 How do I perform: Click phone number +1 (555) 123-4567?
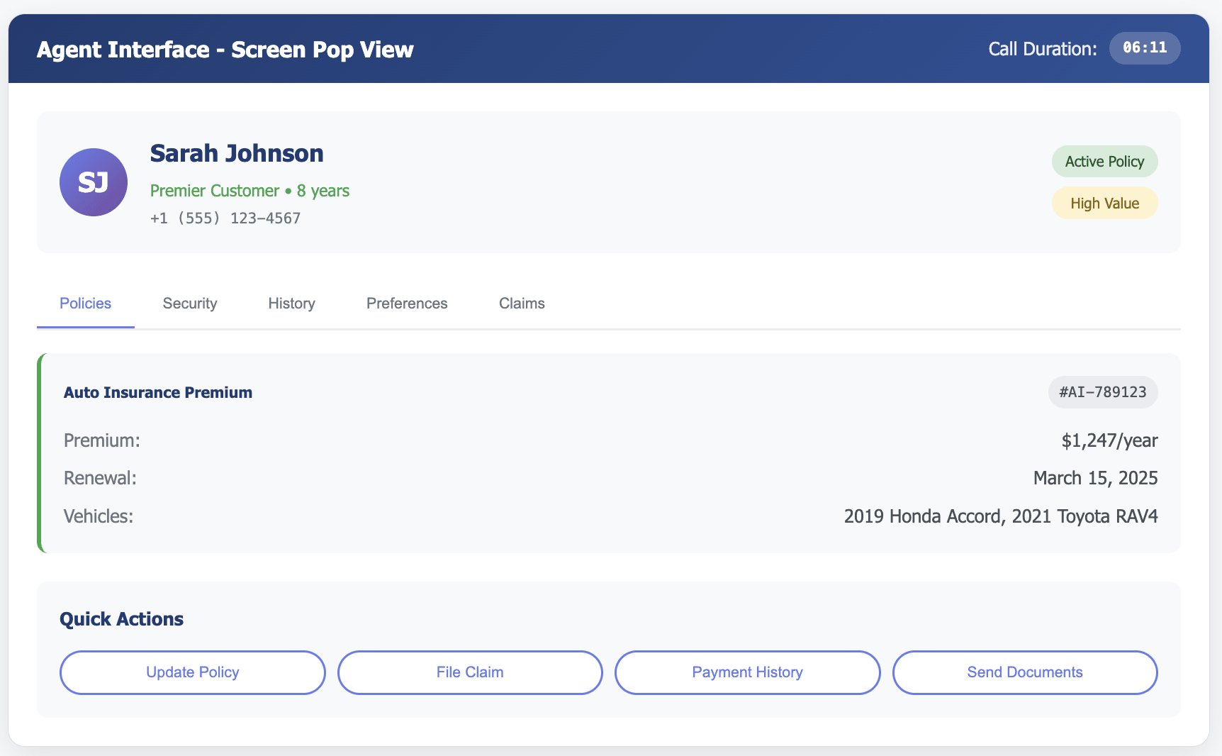pyautogui.click(x=225, y=218)
